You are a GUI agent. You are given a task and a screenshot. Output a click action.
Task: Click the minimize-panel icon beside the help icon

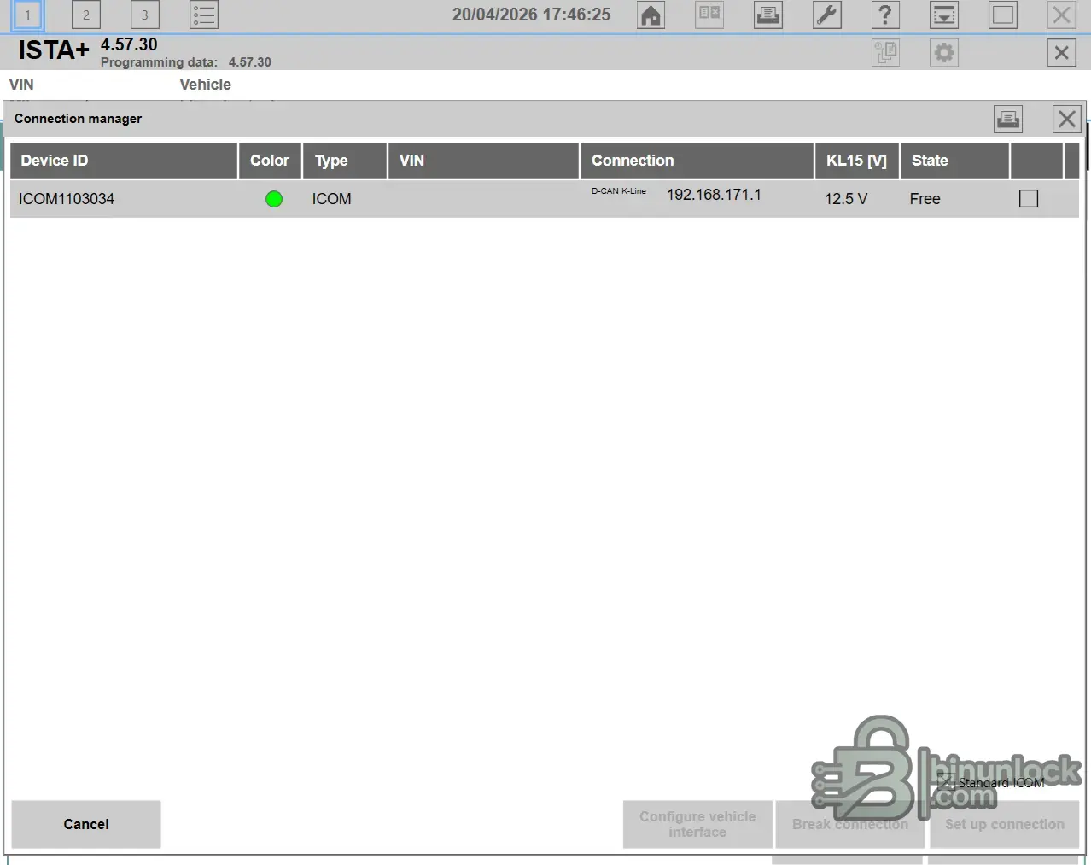pyautogui.click(x=943, y=15)
